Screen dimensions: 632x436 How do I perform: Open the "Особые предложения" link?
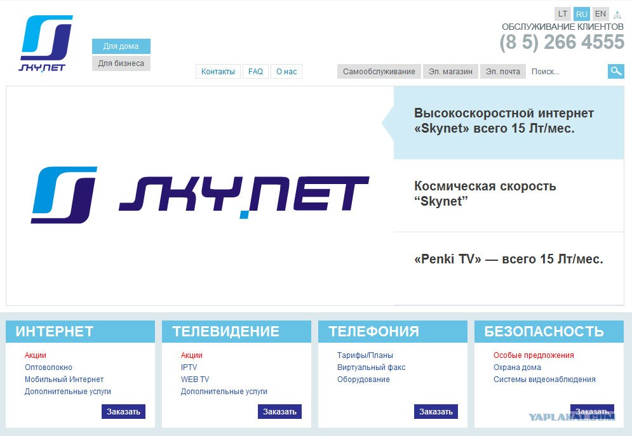point(534,355)
